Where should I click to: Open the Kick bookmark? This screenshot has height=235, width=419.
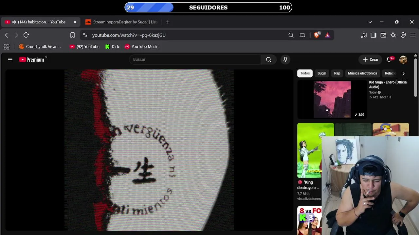click(112, 46)
